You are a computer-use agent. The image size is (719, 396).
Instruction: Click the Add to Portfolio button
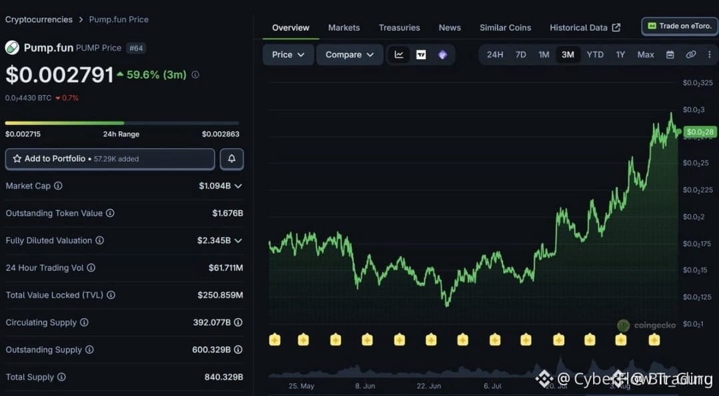110,159
